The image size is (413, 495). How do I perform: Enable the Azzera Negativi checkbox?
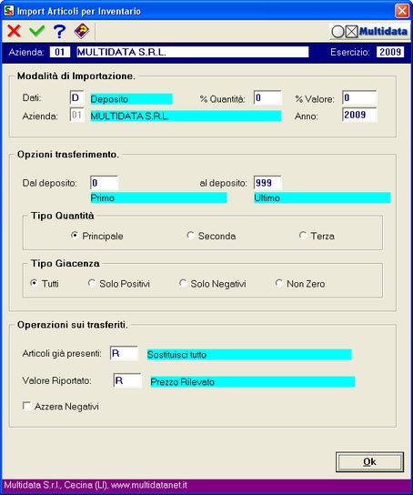[x=26, y=406]
